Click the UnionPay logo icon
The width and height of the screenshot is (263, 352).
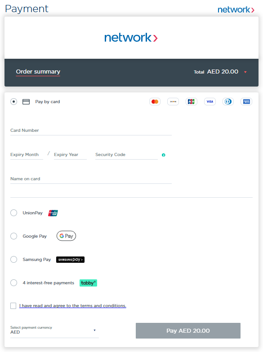[x=53, y=213]
